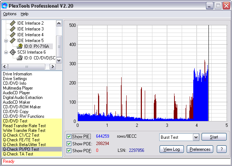Select Drive Information

(17, 74)
